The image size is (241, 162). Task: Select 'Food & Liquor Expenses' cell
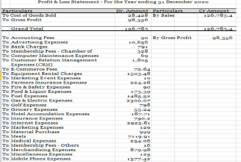[x=41, y=92]
